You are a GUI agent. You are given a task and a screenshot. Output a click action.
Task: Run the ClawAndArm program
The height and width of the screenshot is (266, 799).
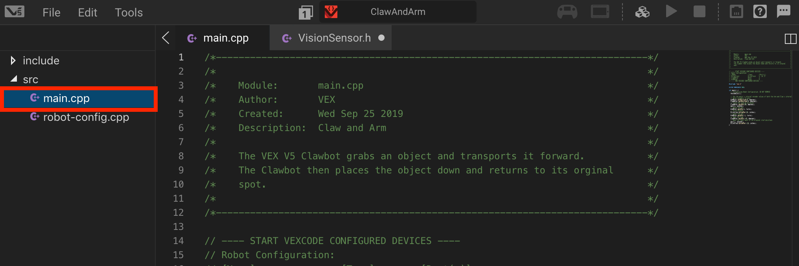(x=672, y=11)
